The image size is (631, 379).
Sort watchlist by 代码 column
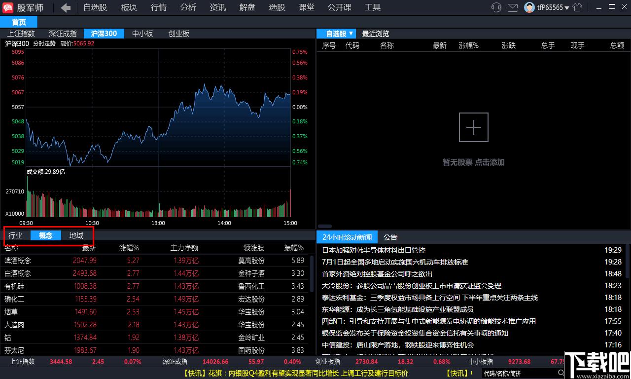[352, 45]
